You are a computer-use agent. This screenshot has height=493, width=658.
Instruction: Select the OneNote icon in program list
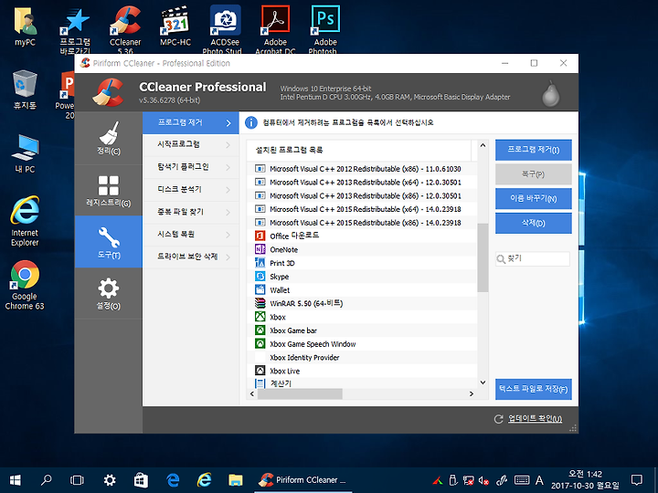pos(260,249)
